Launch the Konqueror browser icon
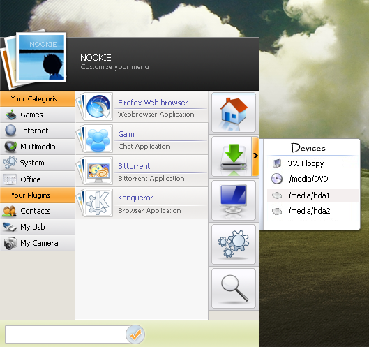This screenshot has width=369, height=347. (x=98, y=202)
